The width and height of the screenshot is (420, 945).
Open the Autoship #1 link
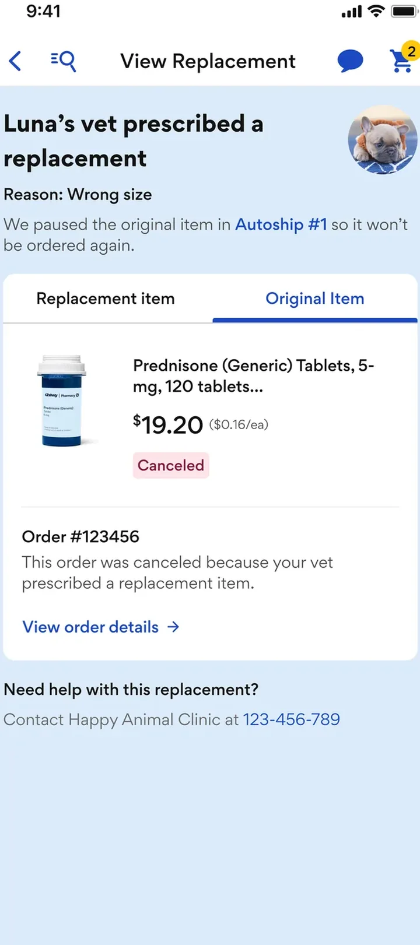pyautogui.click(x=281, y=224)
